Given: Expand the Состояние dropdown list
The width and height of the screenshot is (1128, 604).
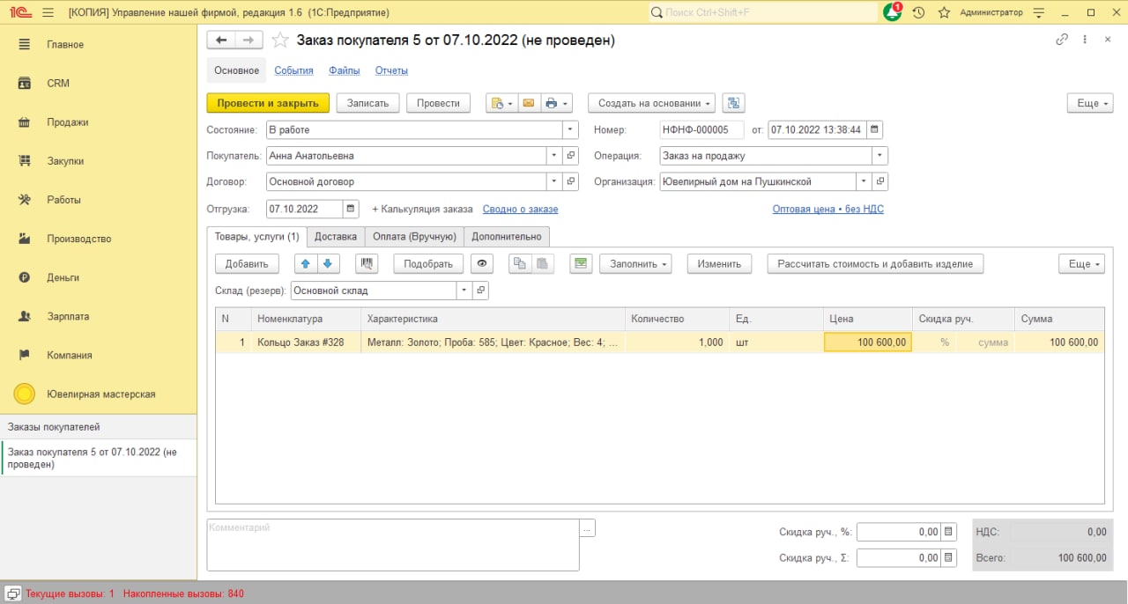Looking at the screenshot, I should [571, 129].
